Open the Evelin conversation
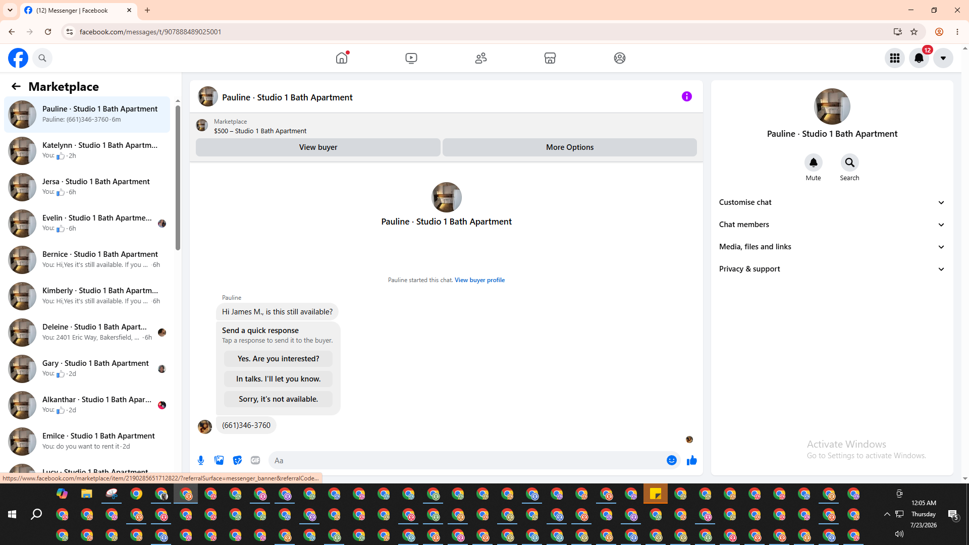This screenshot has height=545, width=969. [x=87, y=224]
